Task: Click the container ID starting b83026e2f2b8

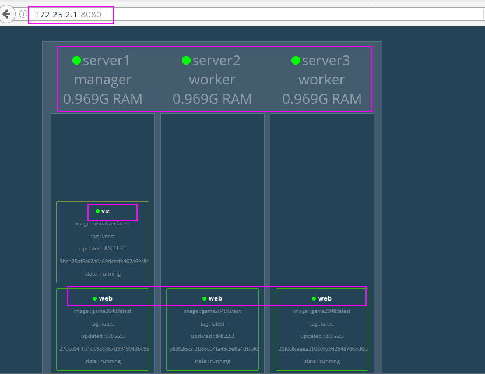Action: click(x=213, y=349)
